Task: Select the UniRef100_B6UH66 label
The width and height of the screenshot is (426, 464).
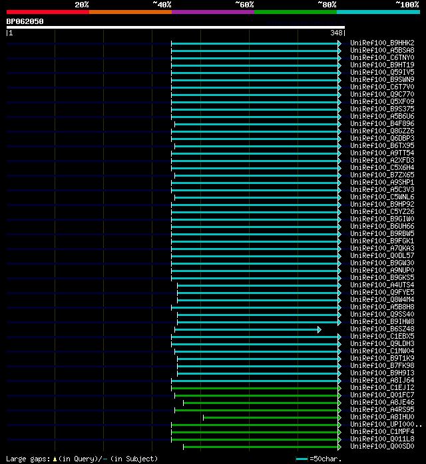Action: click(x=382, y=227)
